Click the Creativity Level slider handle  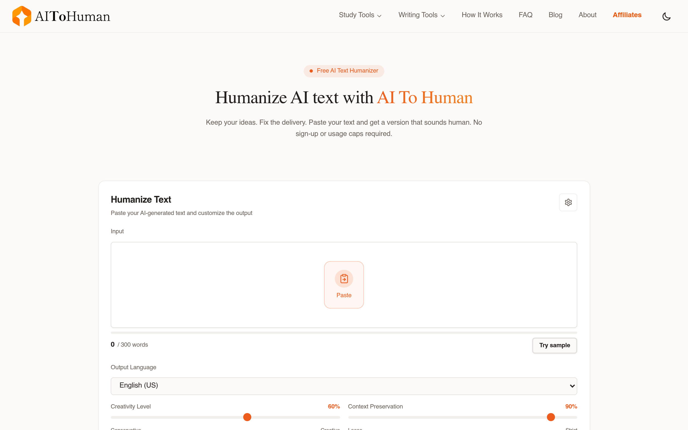point(247,417)
